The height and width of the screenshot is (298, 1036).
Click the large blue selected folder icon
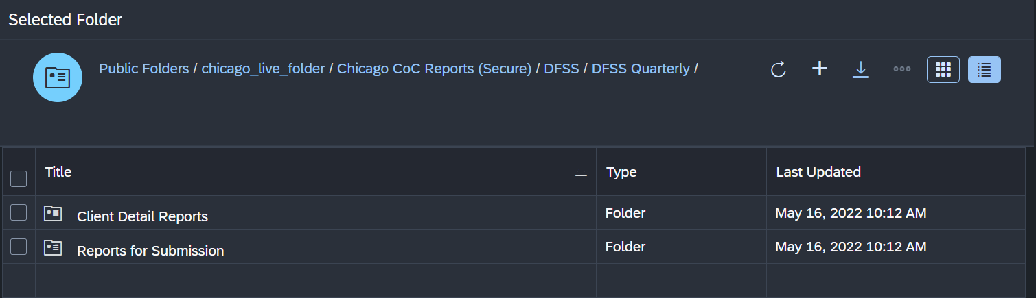pyautogui.click(x=58, y=77)
